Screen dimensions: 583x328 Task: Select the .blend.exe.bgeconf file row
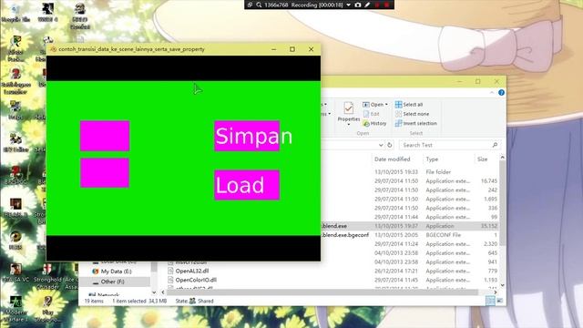coord(409,235)
